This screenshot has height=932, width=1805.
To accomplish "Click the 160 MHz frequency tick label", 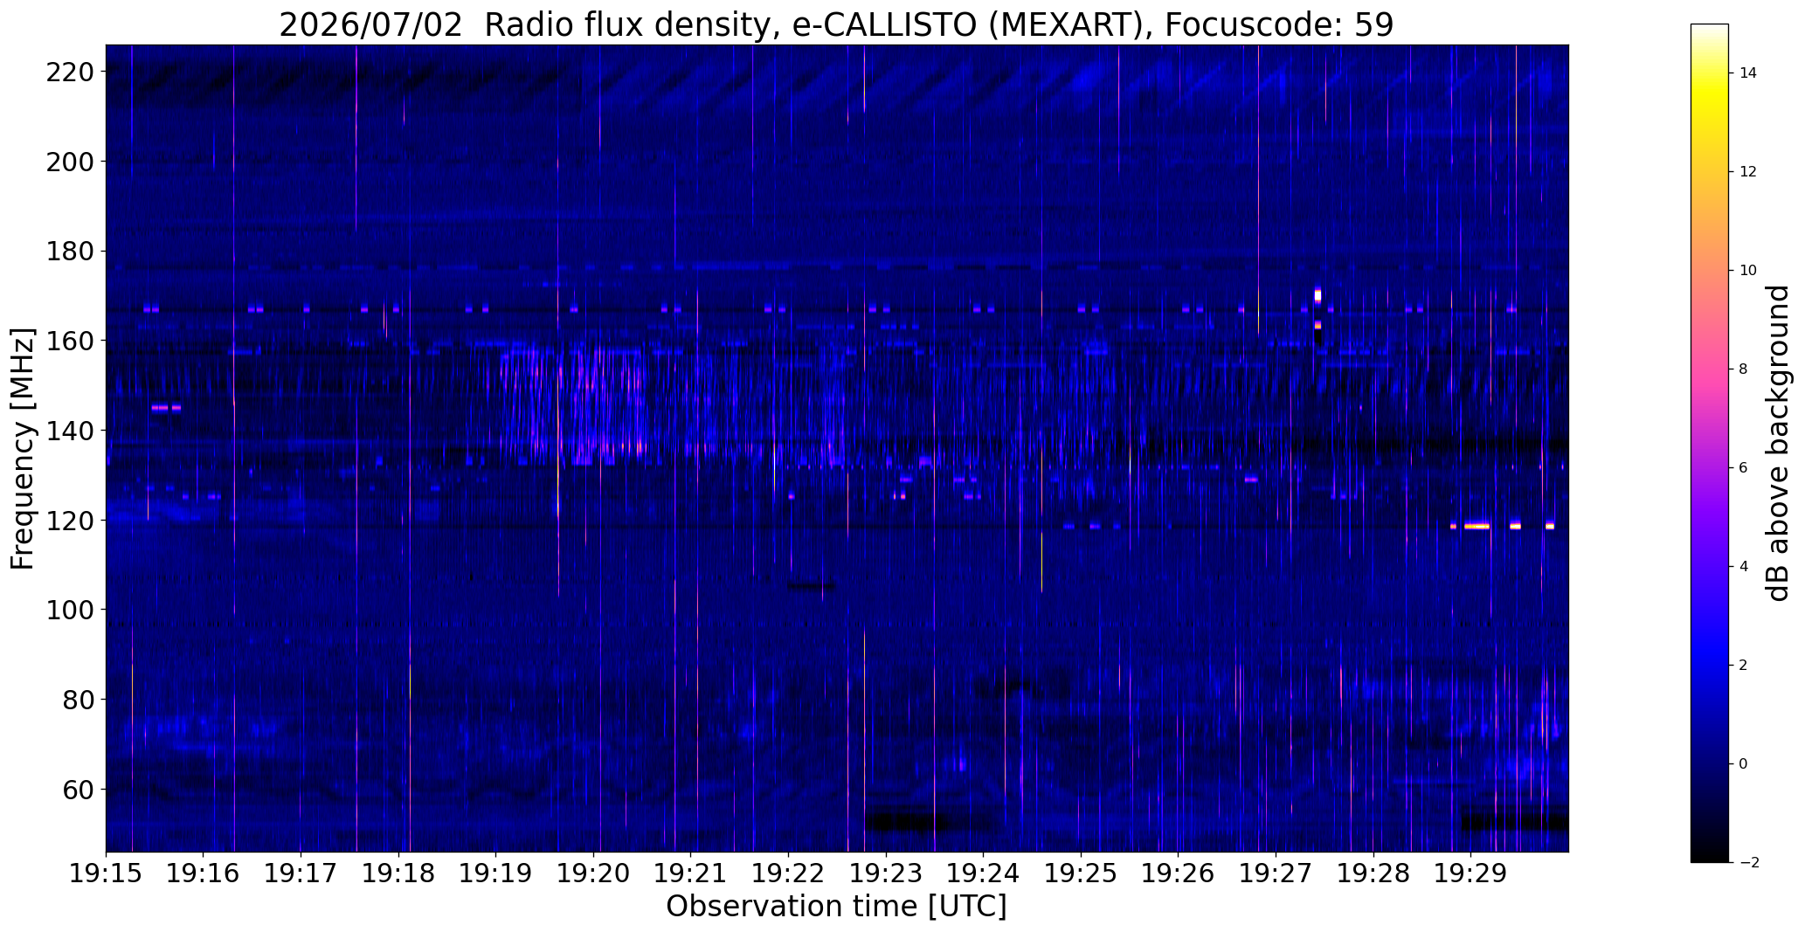I will (x=70, y=341).
